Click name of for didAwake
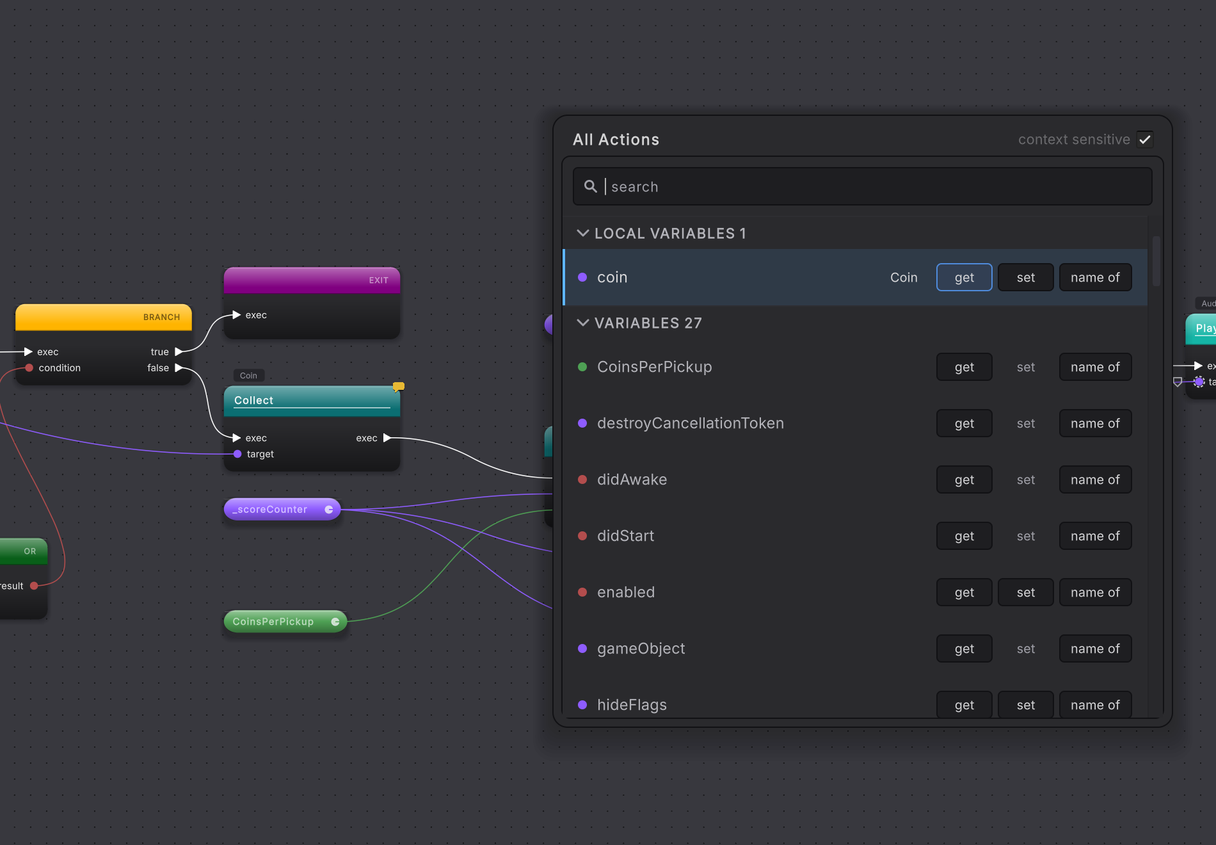This screenshot has height=845, width=1216. (1095, 479)
